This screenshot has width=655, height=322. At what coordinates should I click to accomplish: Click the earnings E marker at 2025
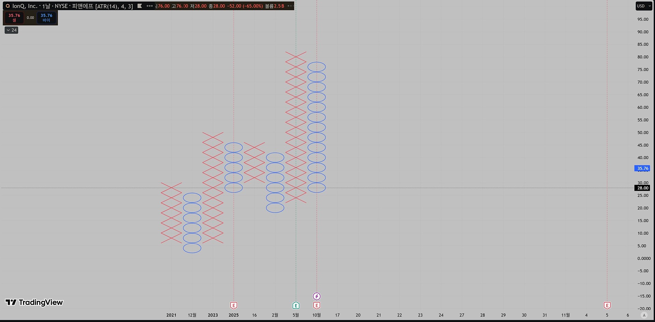tap(234, 305)
